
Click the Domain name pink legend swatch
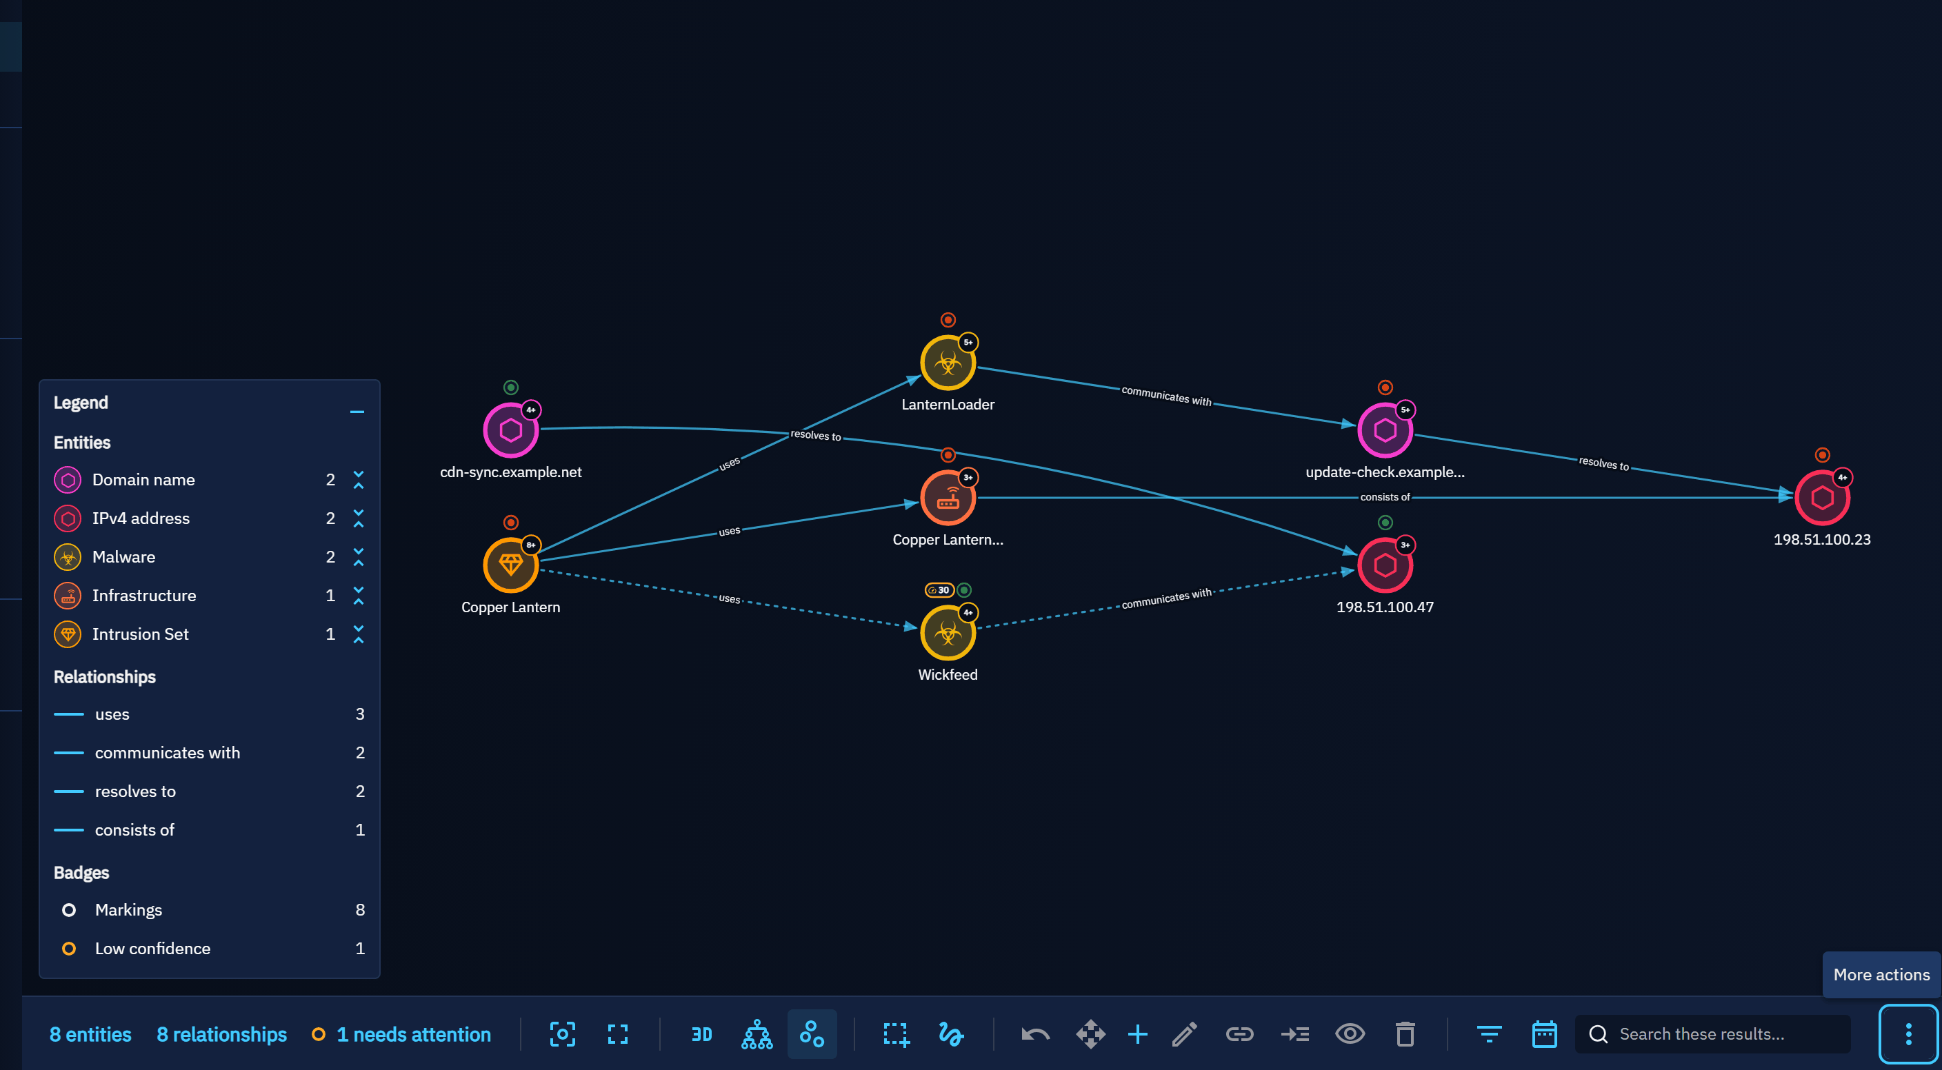click(x=68, y=480)
